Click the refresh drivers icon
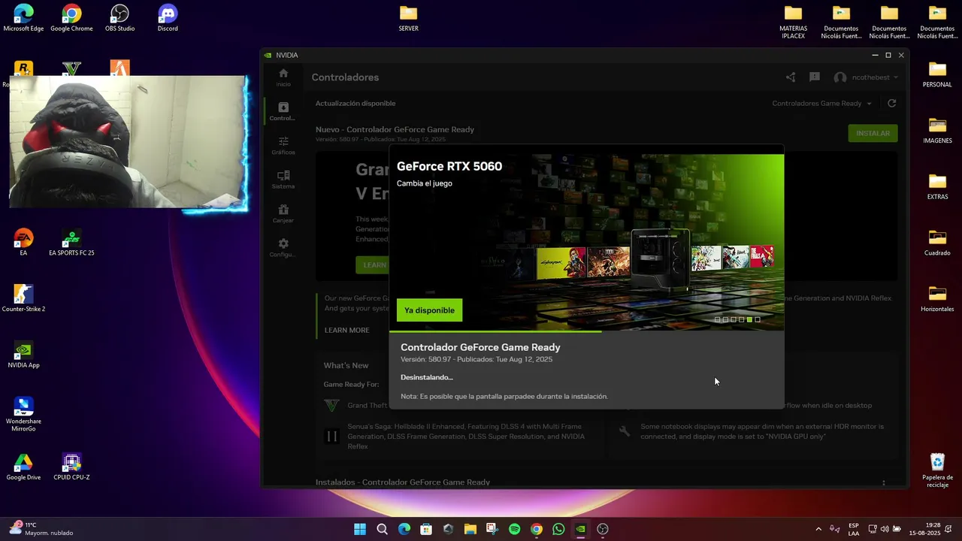The height and width of the screenshot is (541, 962). tap(892, 104)
